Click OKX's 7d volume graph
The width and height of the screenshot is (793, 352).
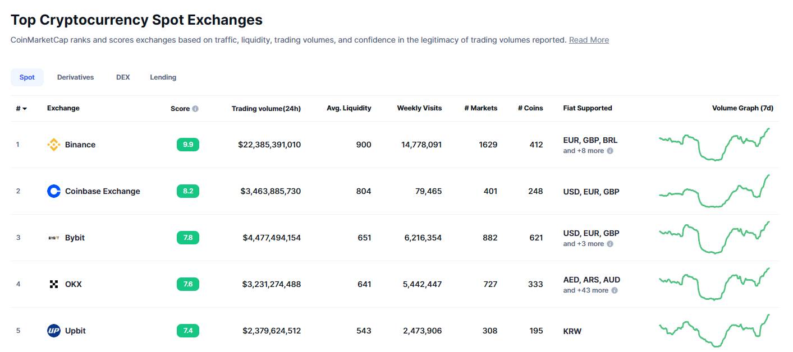(714, 284)
